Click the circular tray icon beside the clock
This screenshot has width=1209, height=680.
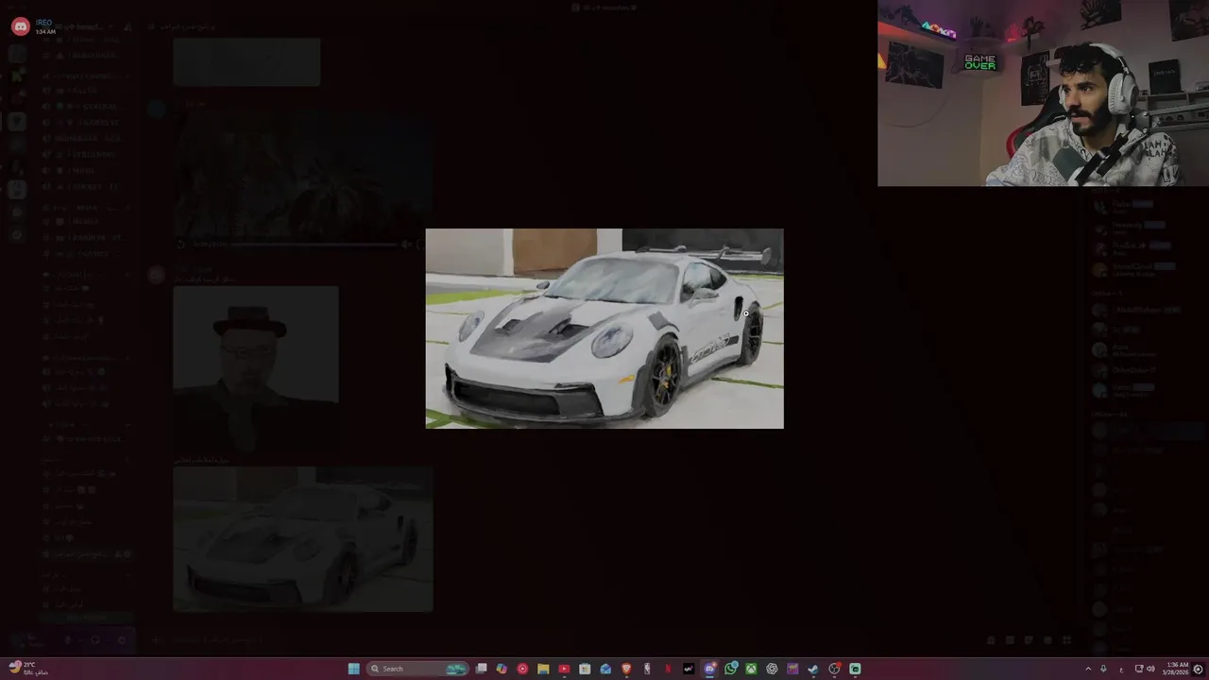click(x=1199, y=669)
